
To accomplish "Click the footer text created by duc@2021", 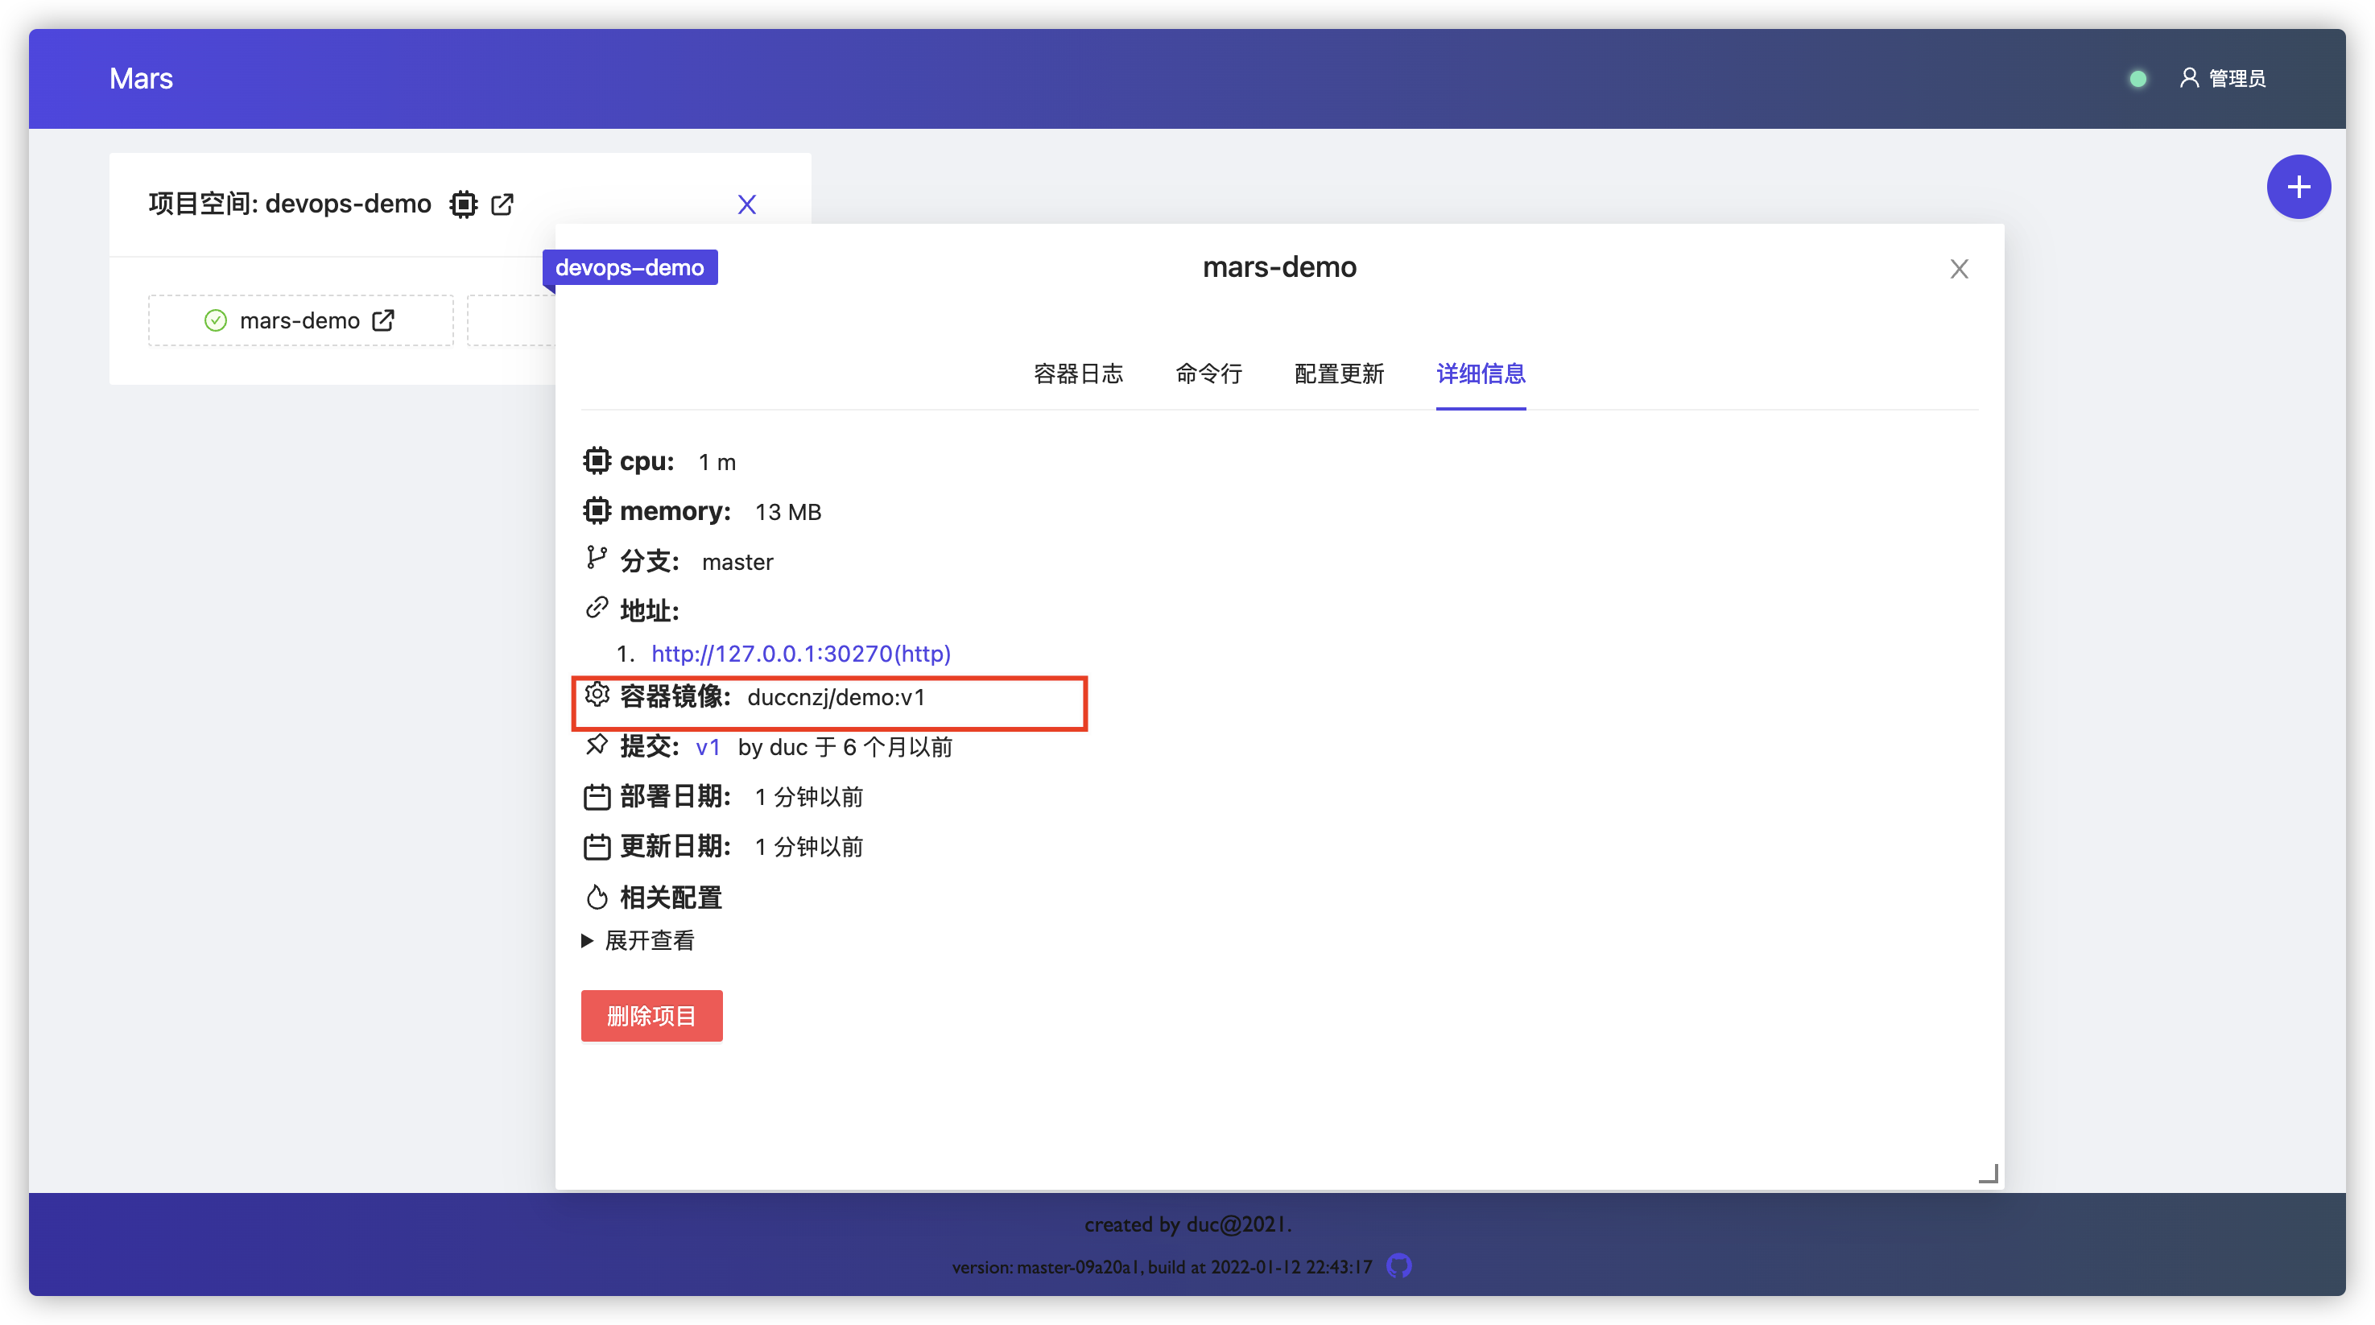I will pyautogui.click(x=1187, y=1224).
